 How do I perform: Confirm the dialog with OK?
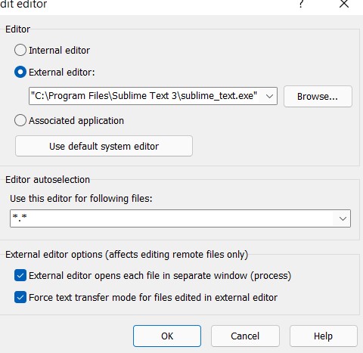point(167,336)
